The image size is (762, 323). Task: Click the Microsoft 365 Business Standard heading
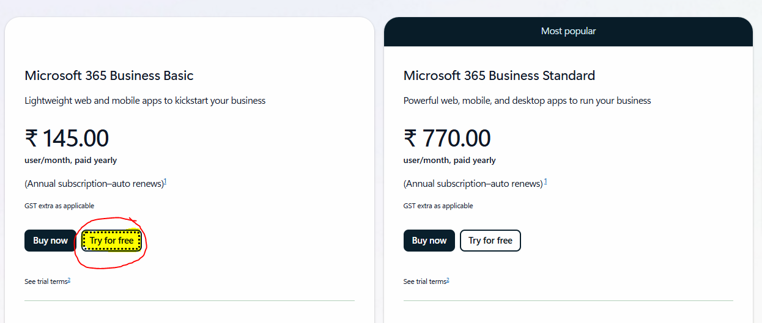tap(499, 76)
